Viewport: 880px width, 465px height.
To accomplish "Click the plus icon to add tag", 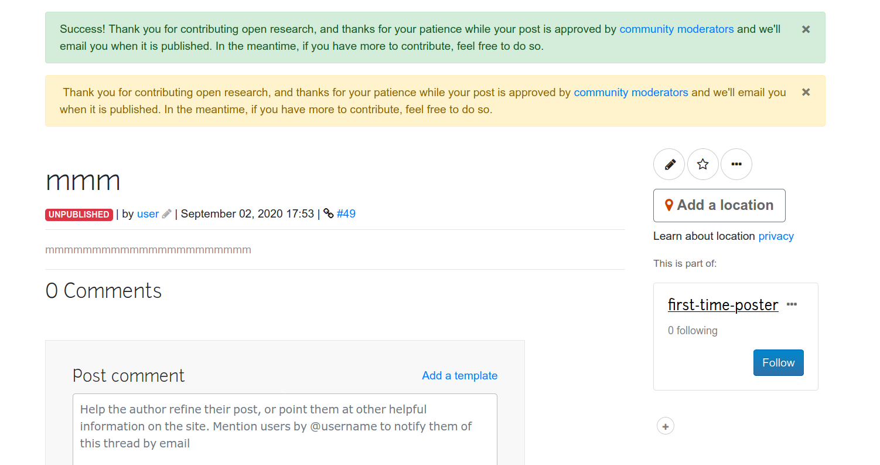I will 666,426.
